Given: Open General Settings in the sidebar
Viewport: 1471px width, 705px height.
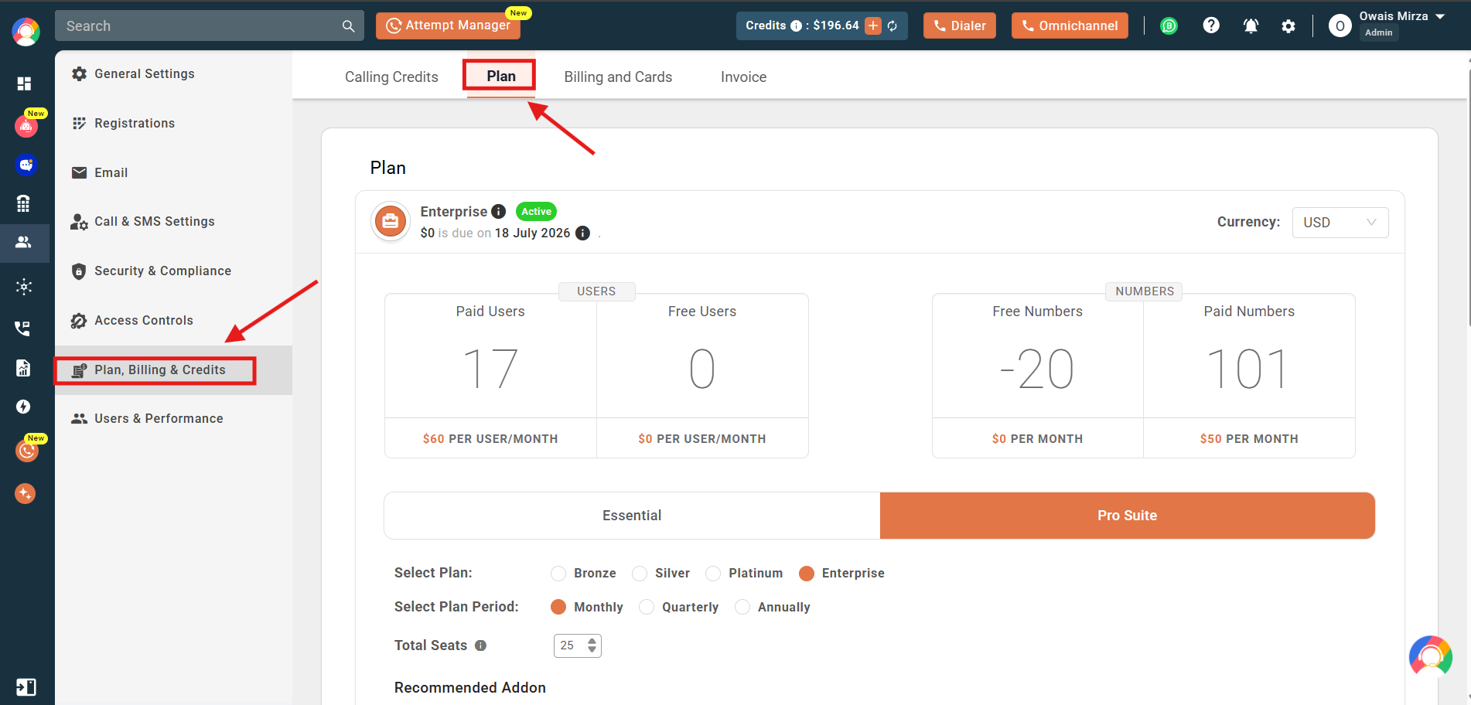Looking at the screenshot, I should click(173, 73).
